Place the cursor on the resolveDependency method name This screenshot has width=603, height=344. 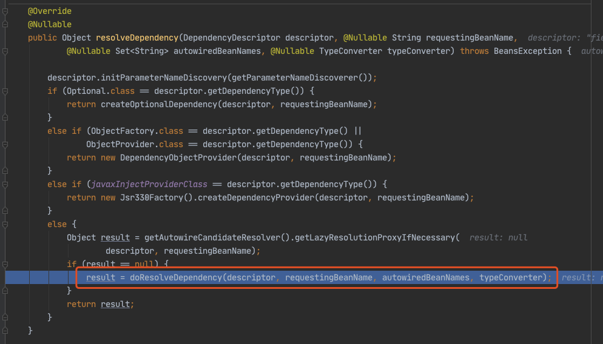[137, 38]
